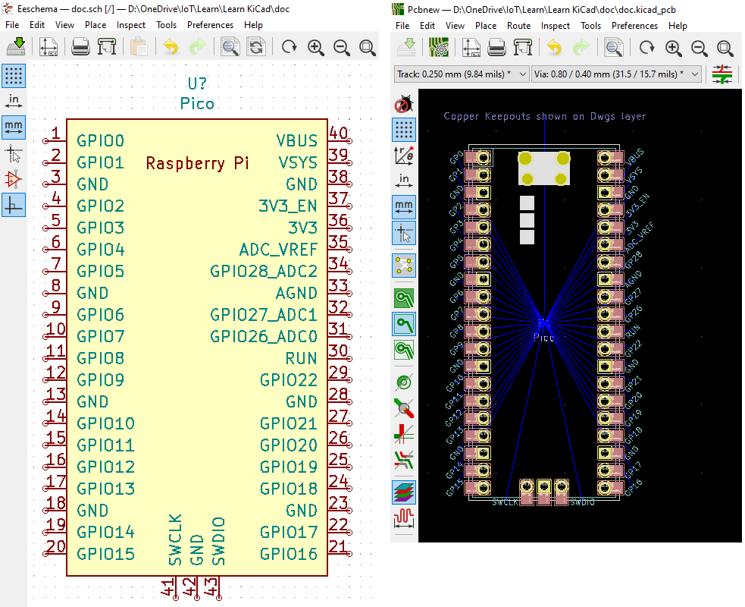Image resolution: width=745 pixels, height=607 pixels.
Task: Enable hidden pins display in Eeschema
Action: pyautogui.click(x=14, y=181)
